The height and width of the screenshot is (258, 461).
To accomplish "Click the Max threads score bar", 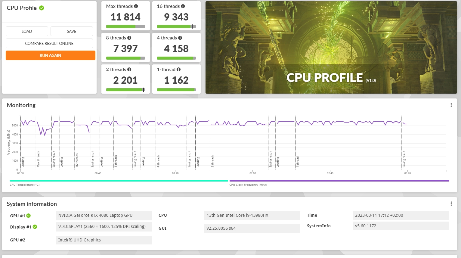I will [x=125, y=26].
